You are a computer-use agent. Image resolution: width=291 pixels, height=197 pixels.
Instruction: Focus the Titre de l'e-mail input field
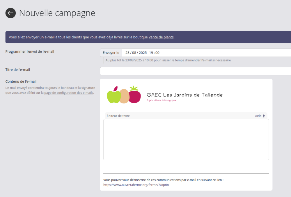[x=196, y=71]
